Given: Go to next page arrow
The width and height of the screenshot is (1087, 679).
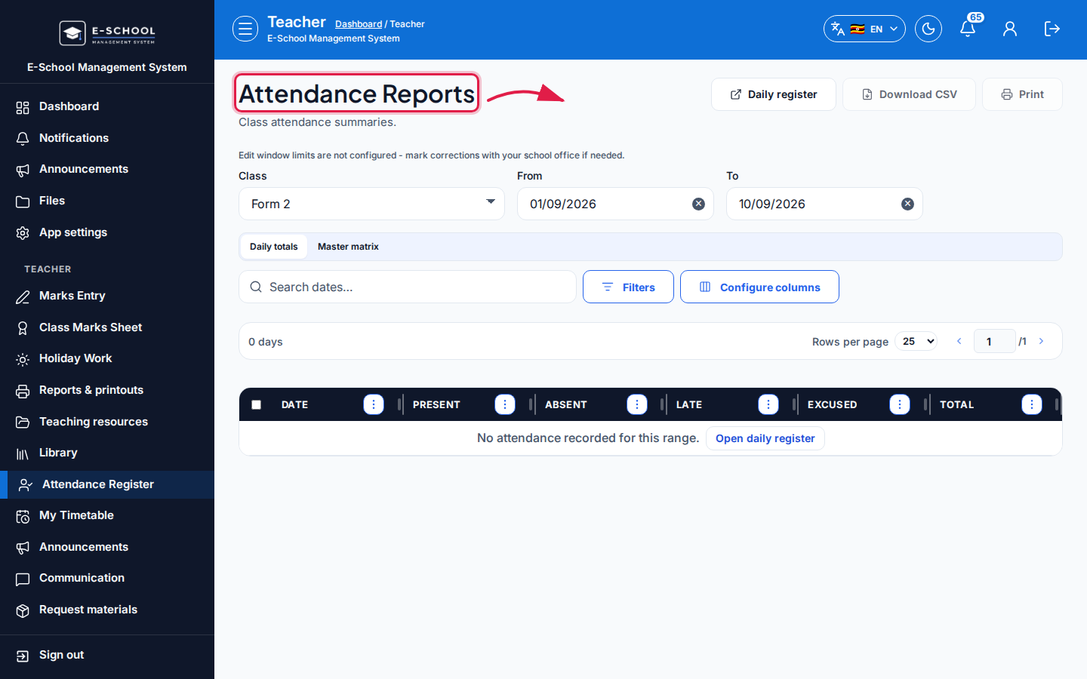Looking at the screenshot, I should (1042, 341).
